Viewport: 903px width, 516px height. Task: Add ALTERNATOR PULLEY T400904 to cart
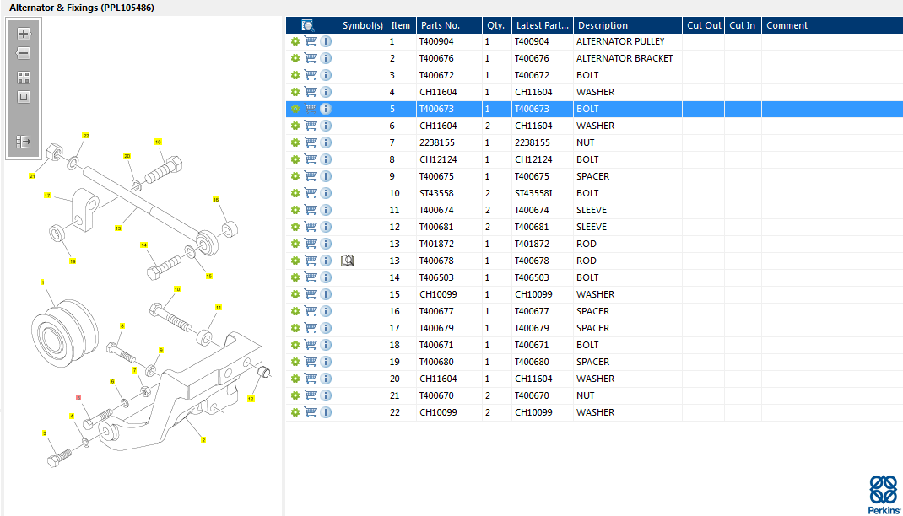click(x=311, y=41)
